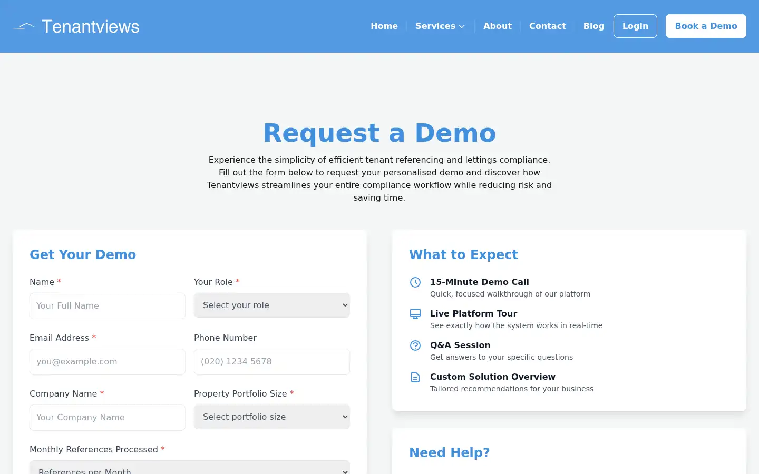Open the About page
The image size is (759, 474).
(498, 26)
